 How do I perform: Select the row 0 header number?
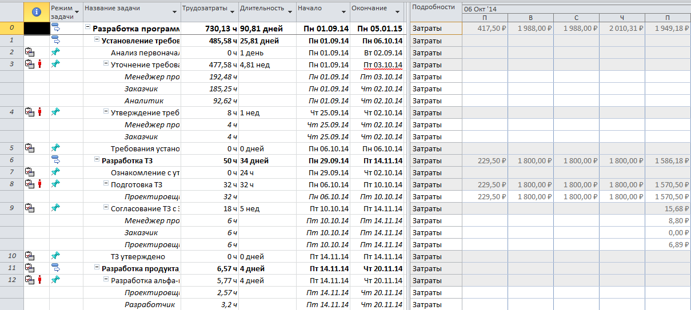(12, 28)
